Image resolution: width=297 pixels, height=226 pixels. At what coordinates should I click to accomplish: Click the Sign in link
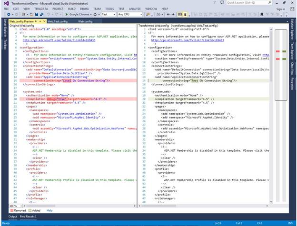[x=280, y=9]
